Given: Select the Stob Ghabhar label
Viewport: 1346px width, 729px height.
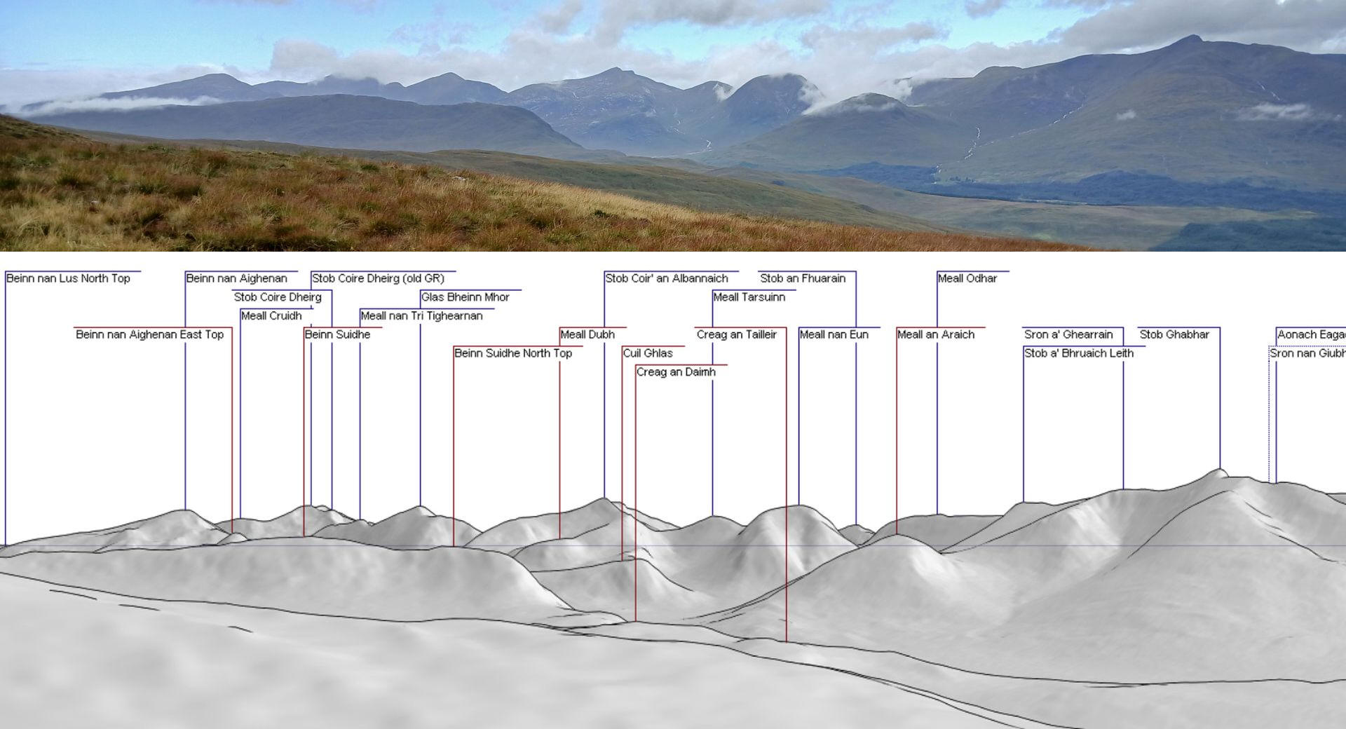Looking at the screenshot, I should pos(1174,334).
